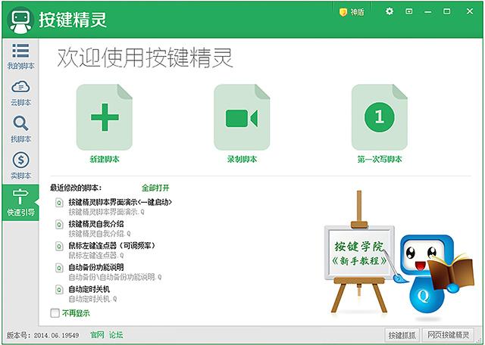This screenshot has width=485, height=345.
Task: Click the 按键抓抓 button
Action: [x=402, y=335]
